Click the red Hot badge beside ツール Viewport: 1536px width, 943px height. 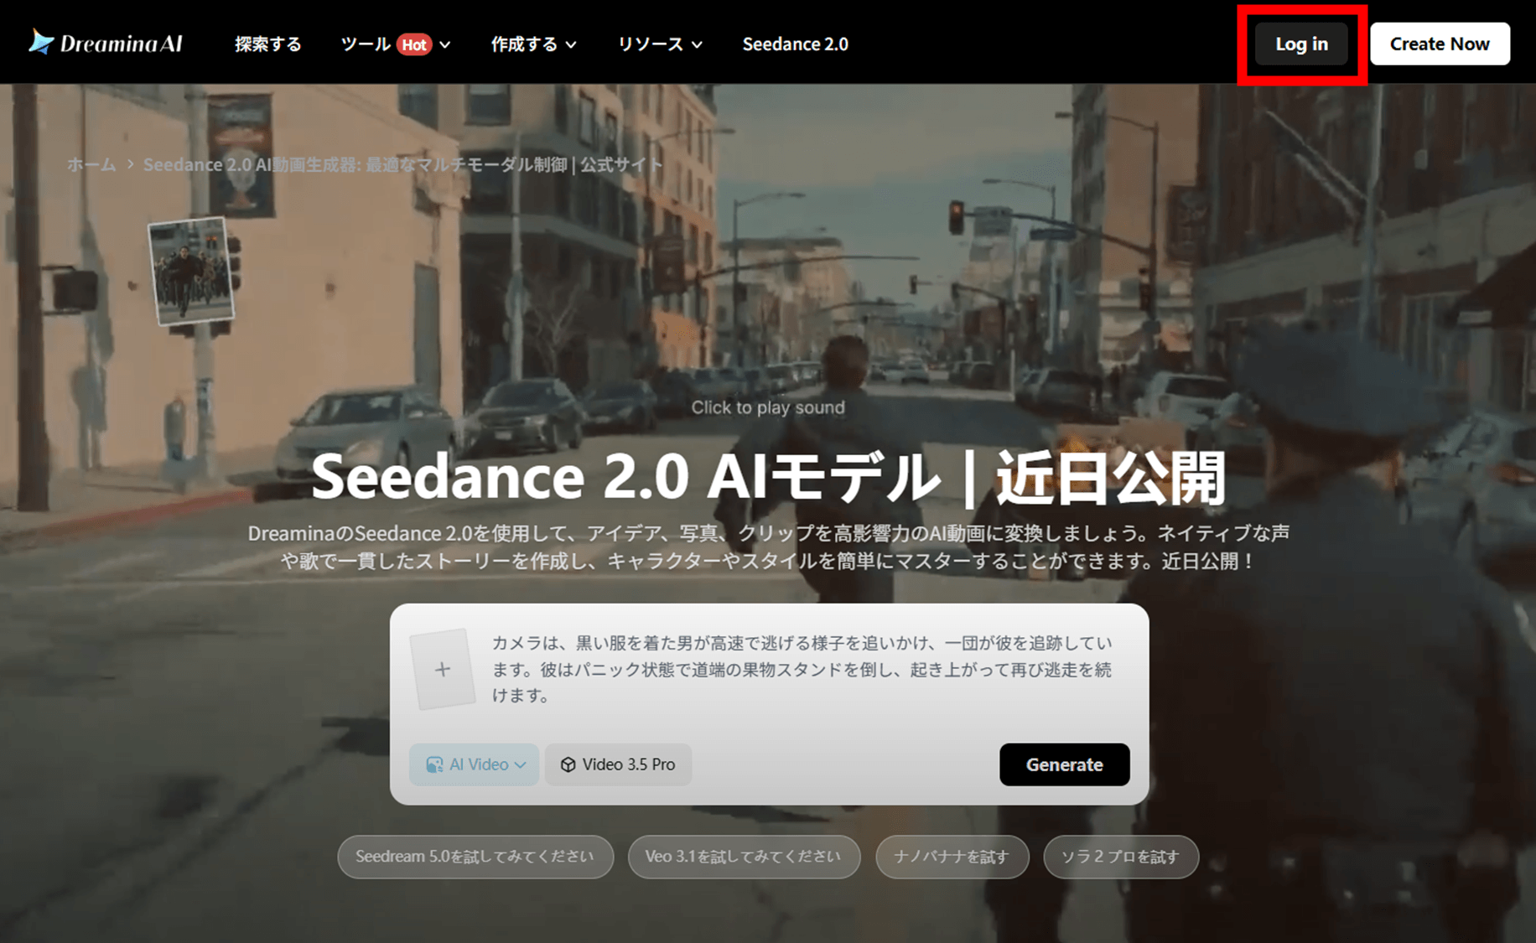click(414, 44)
